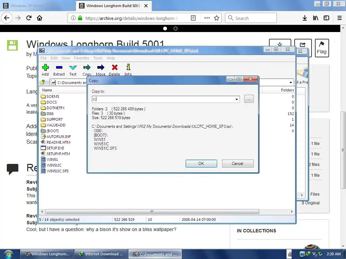Click the taskbar clock showing 2:20 AM
Image resolution: width=346 pixels, height=259 pixels.
pos(333,254)
